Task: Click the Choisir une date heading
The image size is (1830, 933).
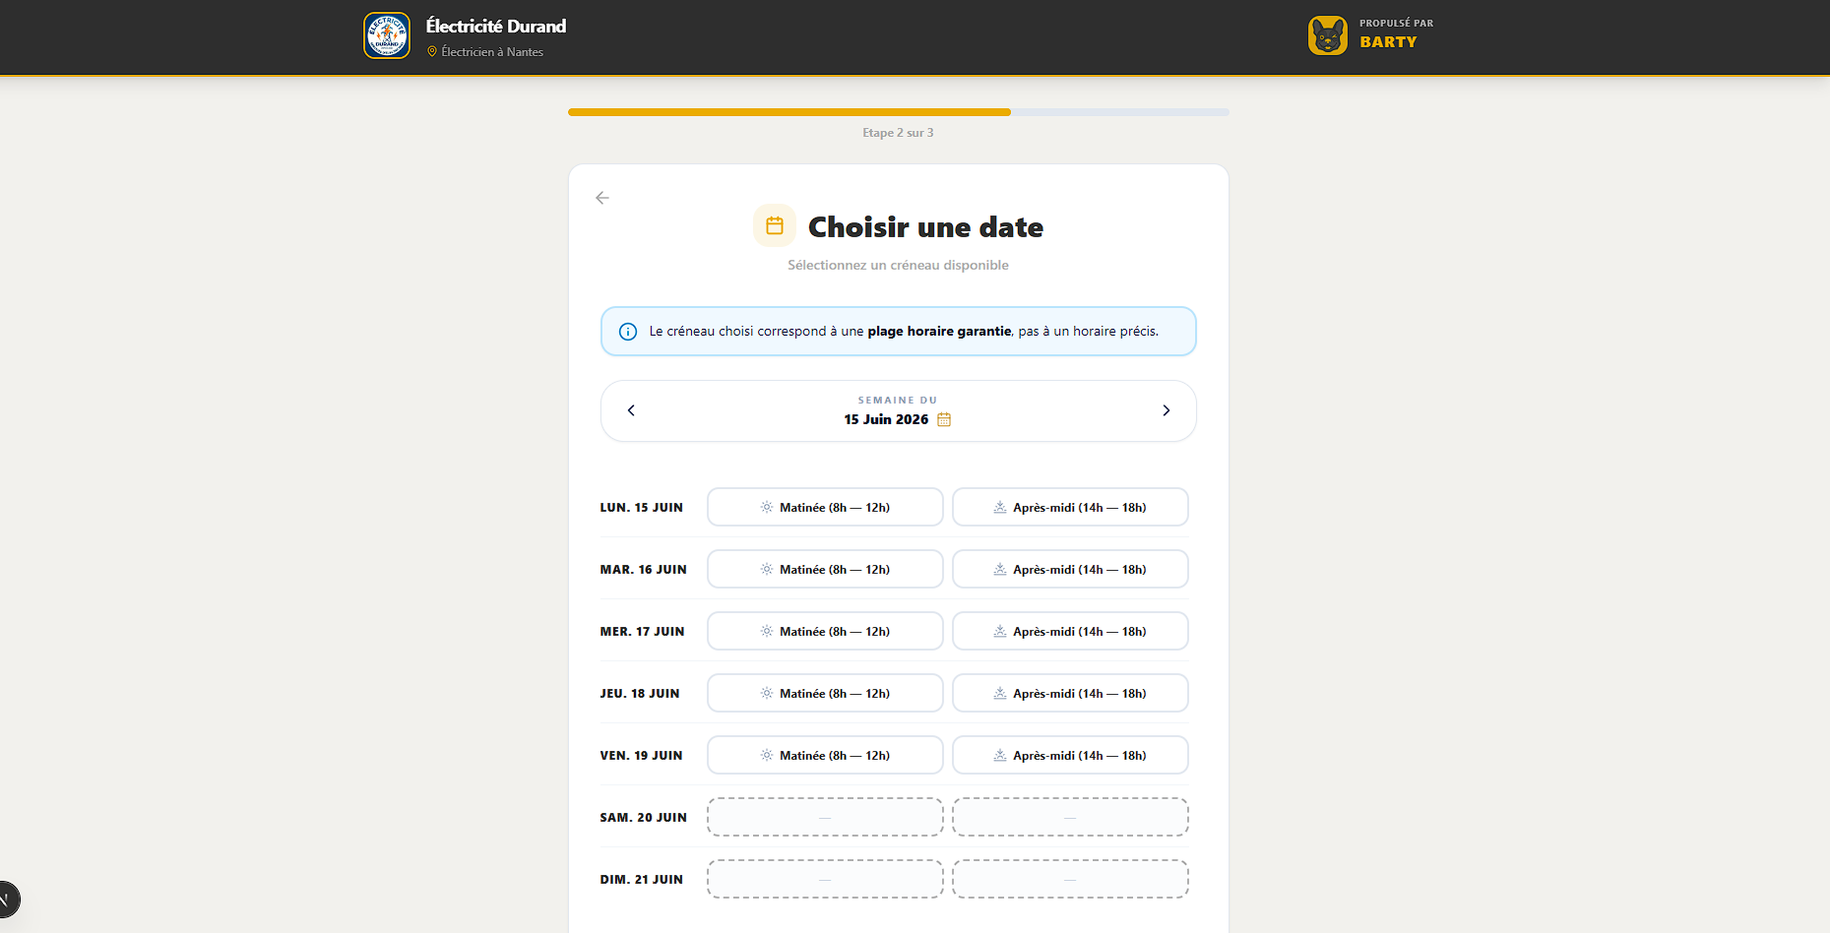Action: [925, 227]
